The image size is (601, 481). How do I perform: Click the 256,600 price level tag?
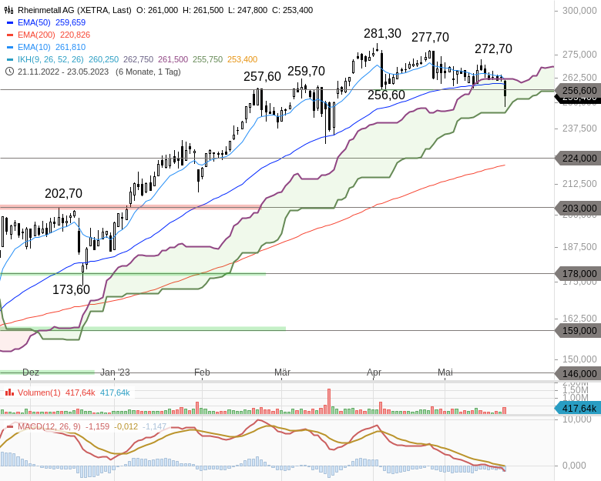tap(579, 90)
